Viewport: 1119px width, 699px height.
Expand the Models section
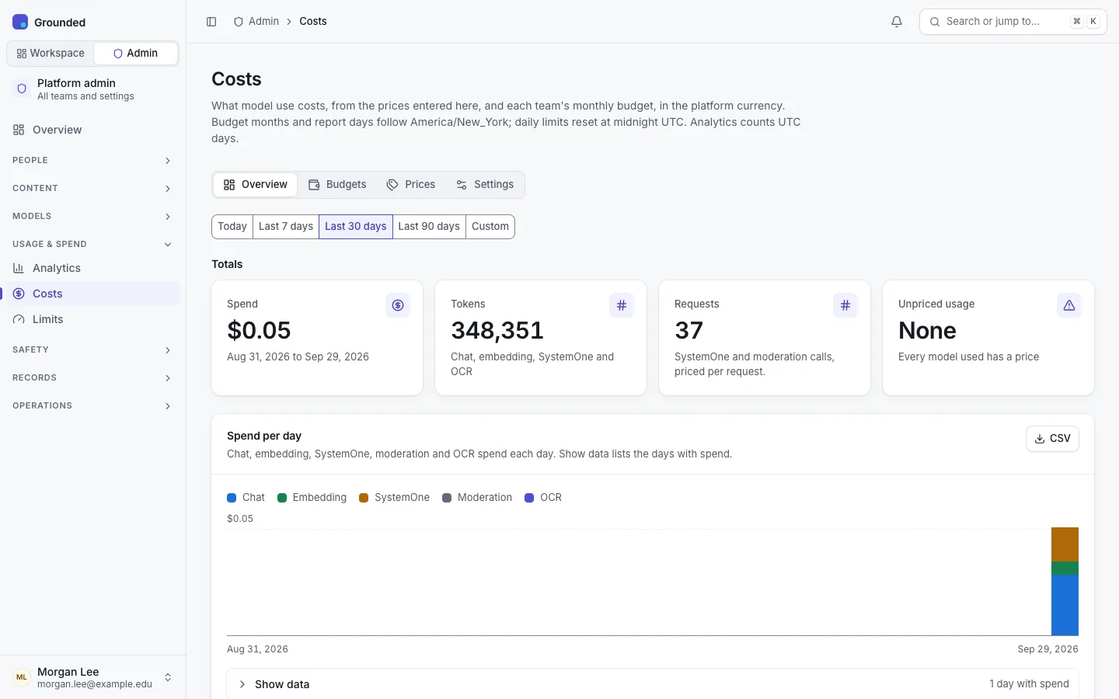(x=92, y=216)
